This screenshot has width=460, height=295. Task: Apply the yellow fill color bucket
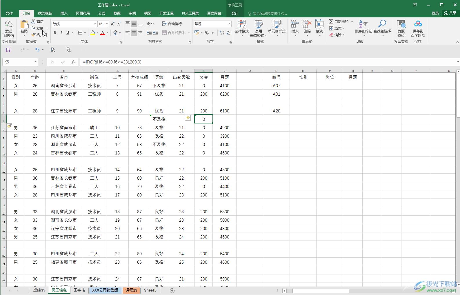(x=93, y=33)
